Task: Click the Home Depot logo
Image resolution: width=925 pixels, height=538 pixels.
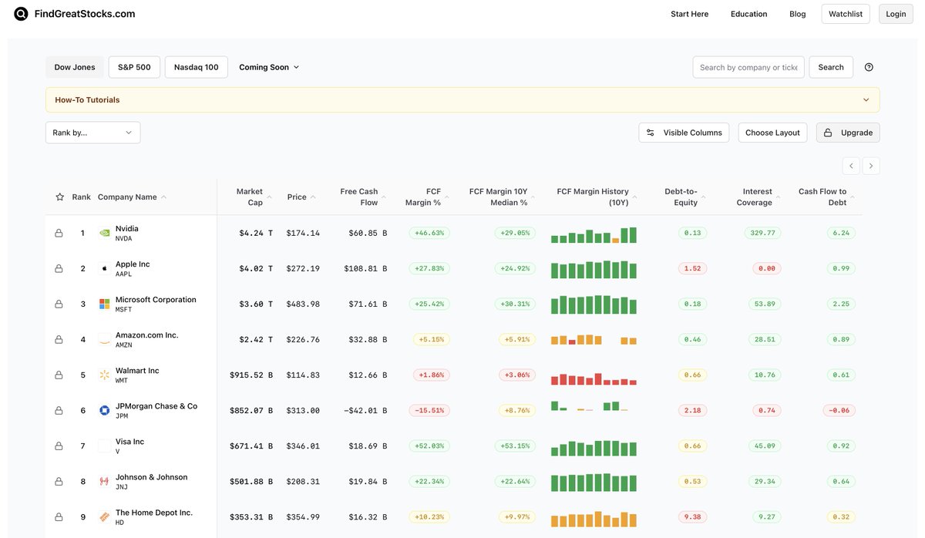Action: (105, 516)
